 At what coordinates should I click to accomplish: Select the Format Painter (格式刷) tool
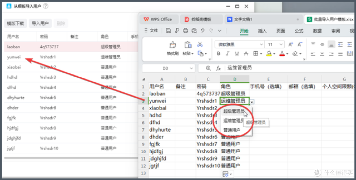click(172, 48)
